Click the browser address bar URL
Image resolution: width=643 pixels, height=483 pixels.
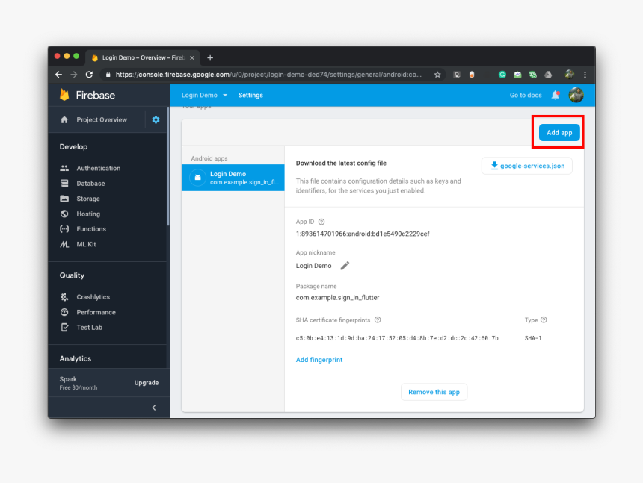click(x=268, y=75)
